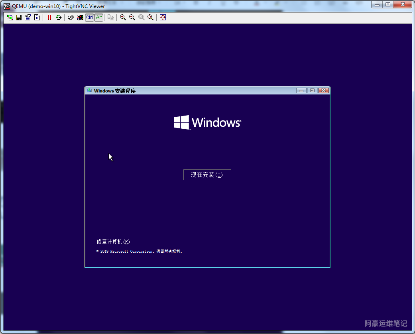
Task: Send Ctrl+Alt+Del icon
Action: [x=71, y=18]
